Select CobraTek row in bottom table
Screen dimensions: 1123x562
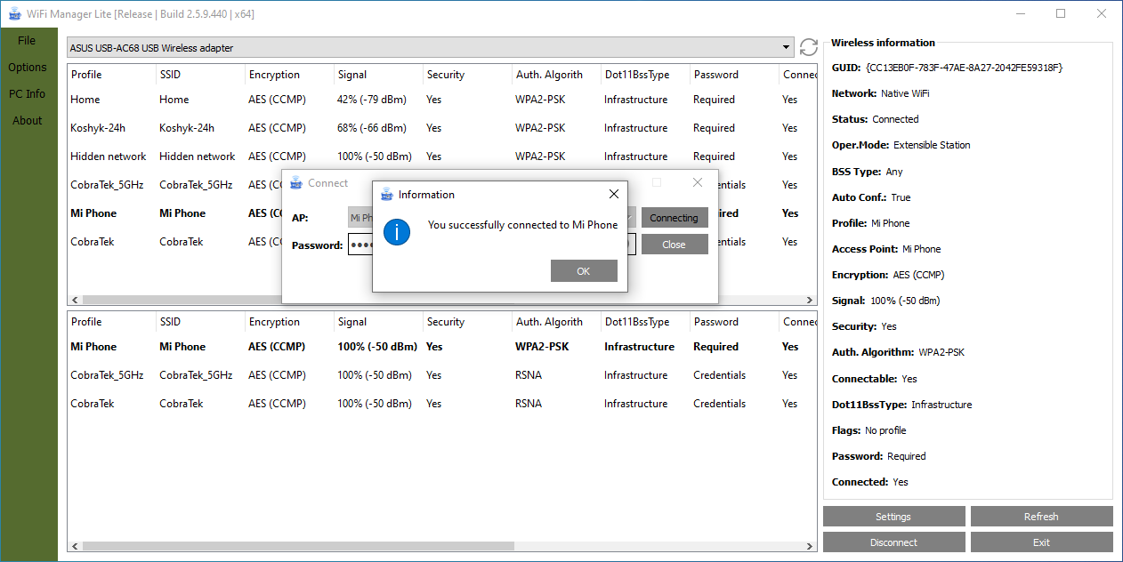click(442, 404)
